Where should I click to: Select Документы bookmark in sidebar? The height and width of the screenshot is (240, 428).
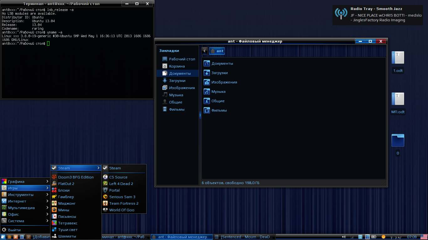[178, 73]
